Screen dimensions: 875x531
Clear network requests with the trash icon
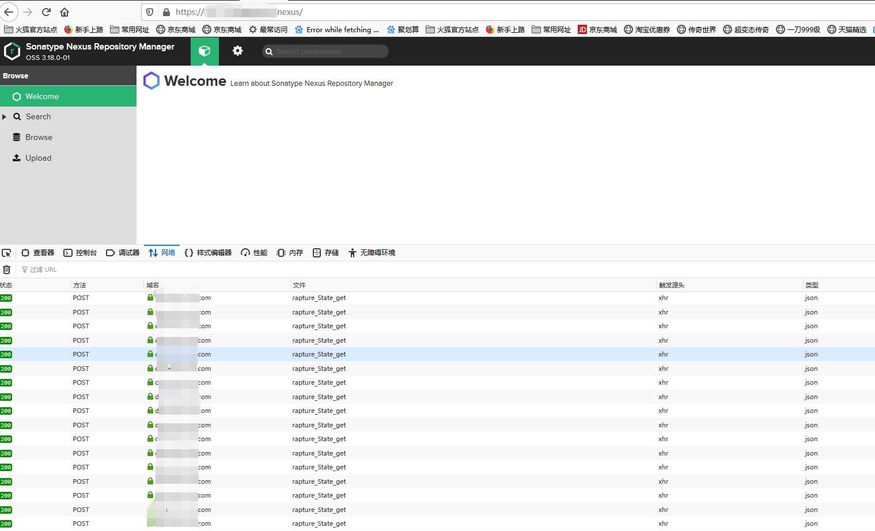tap(6, 269)
